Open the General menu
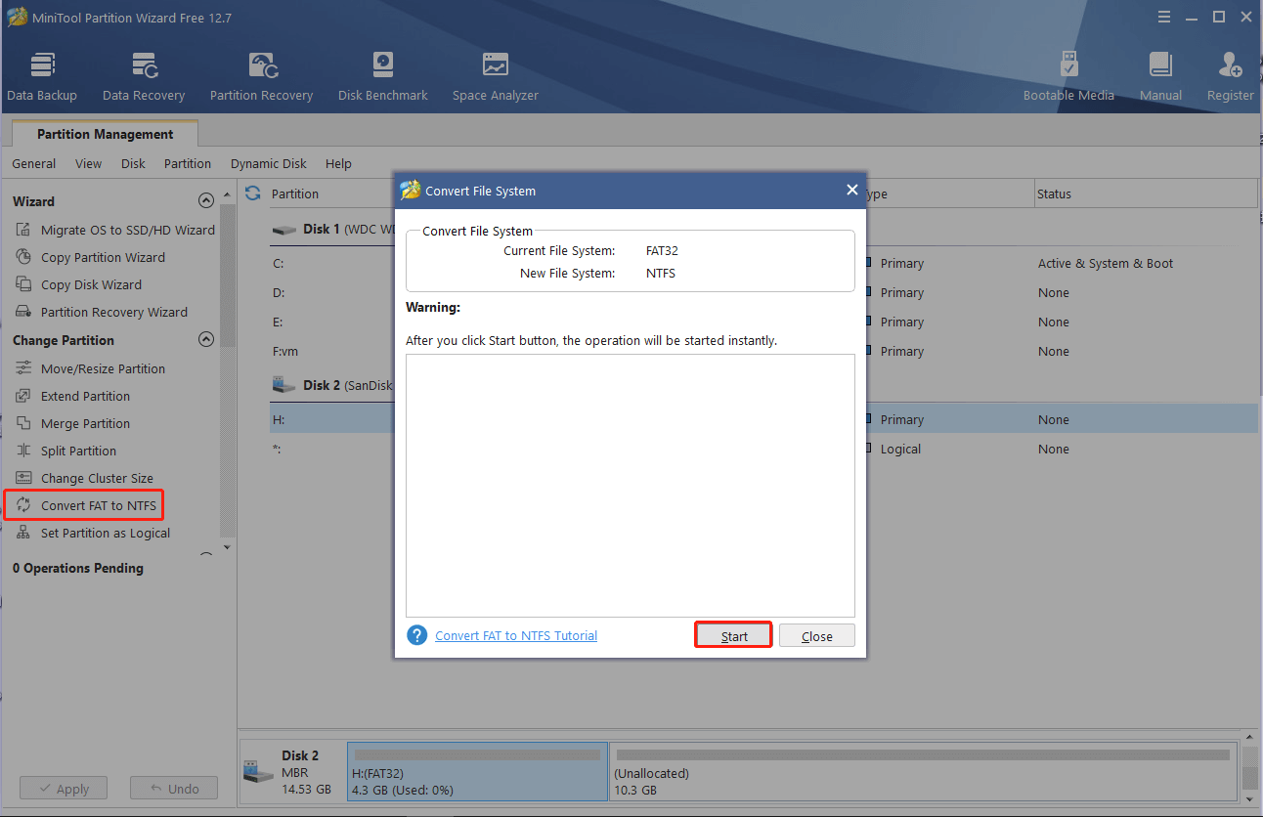Image resolution: width=1263 pixels, height=817 pixels. pos(34,163)
